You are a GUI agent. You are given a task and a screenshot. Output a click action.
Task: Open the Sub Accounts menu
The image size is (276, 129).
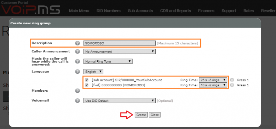pyautogui.click(x=140, y=11)
